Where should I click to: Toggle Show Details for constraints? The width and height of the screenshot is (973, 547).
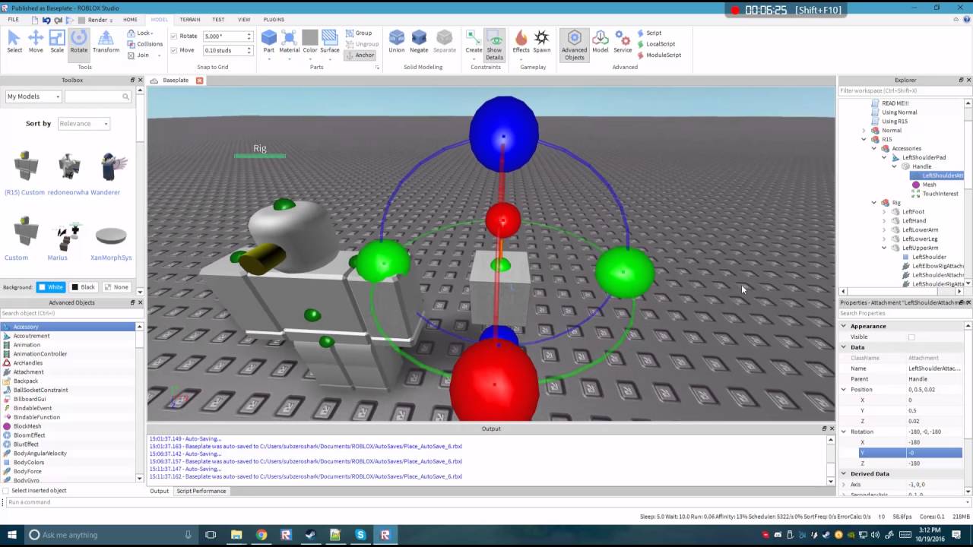[x=495, y=46]
